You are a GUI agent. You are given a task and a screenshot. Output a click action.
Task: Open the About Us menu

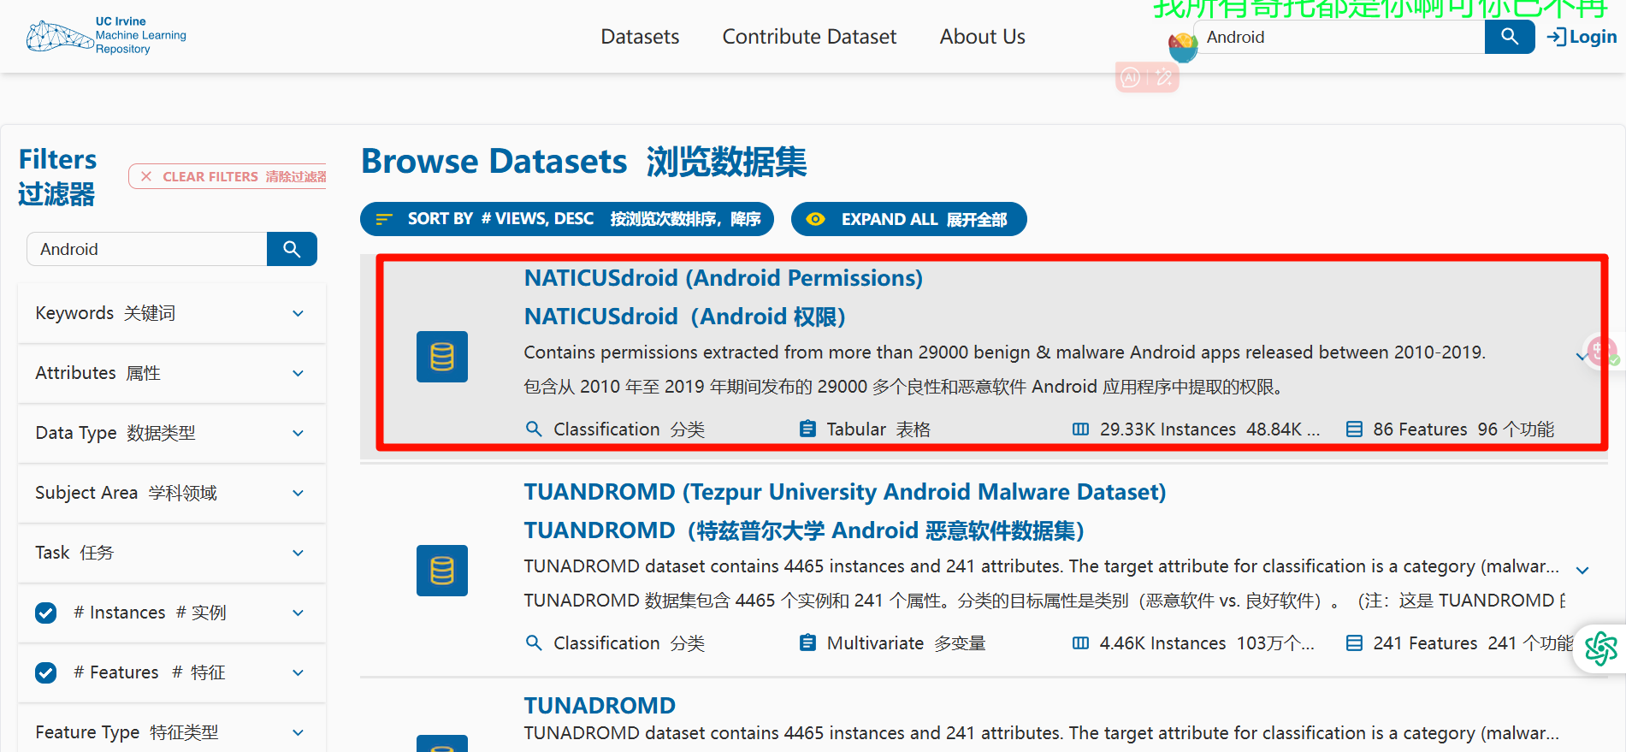(982, 37)
